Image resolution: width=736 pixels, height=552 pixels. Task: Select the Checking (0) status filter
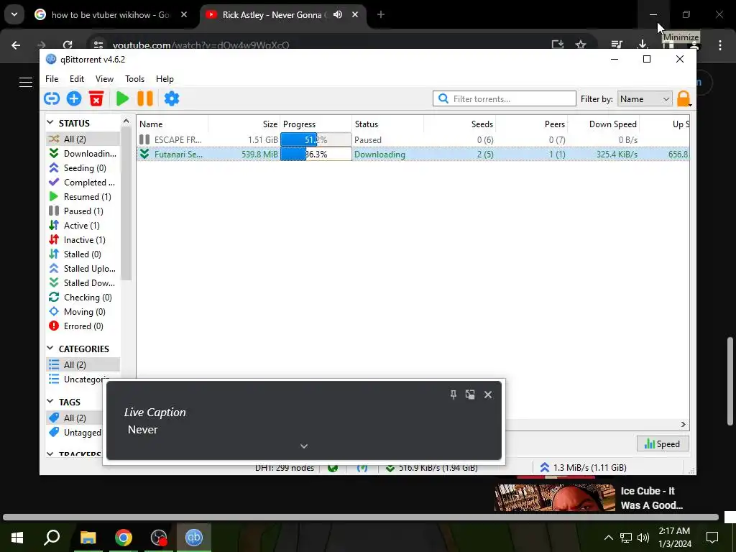coord(83,297)
